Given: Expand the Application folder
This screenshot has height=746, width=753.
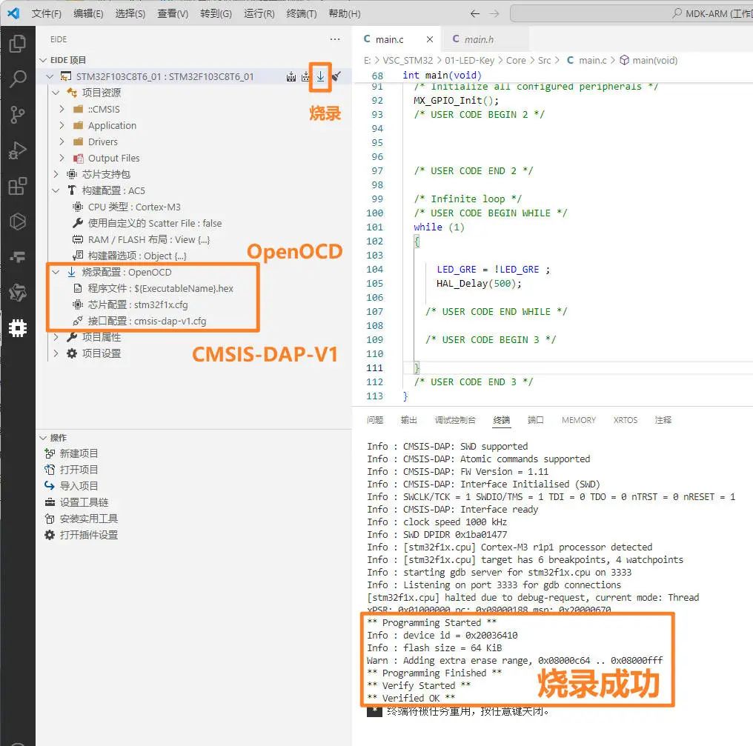Looking at the screenshot, I should (x=62, y=126).
